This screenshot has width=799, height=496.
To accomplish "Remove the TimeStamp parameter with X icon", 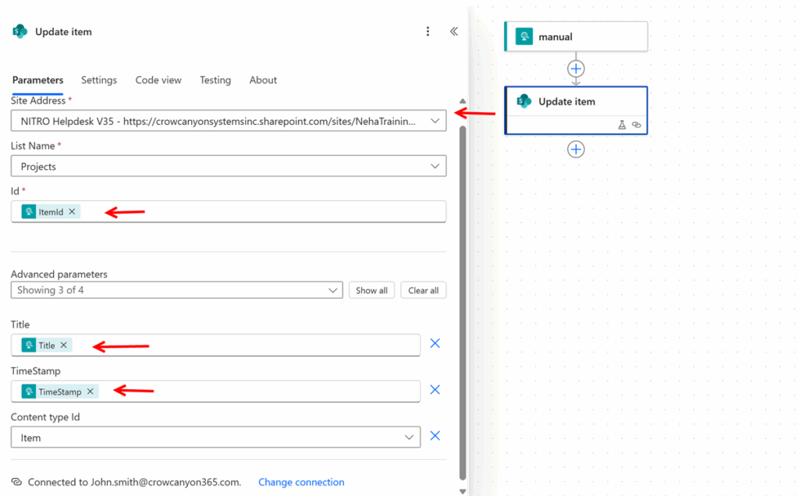I will tap(435, 390).
